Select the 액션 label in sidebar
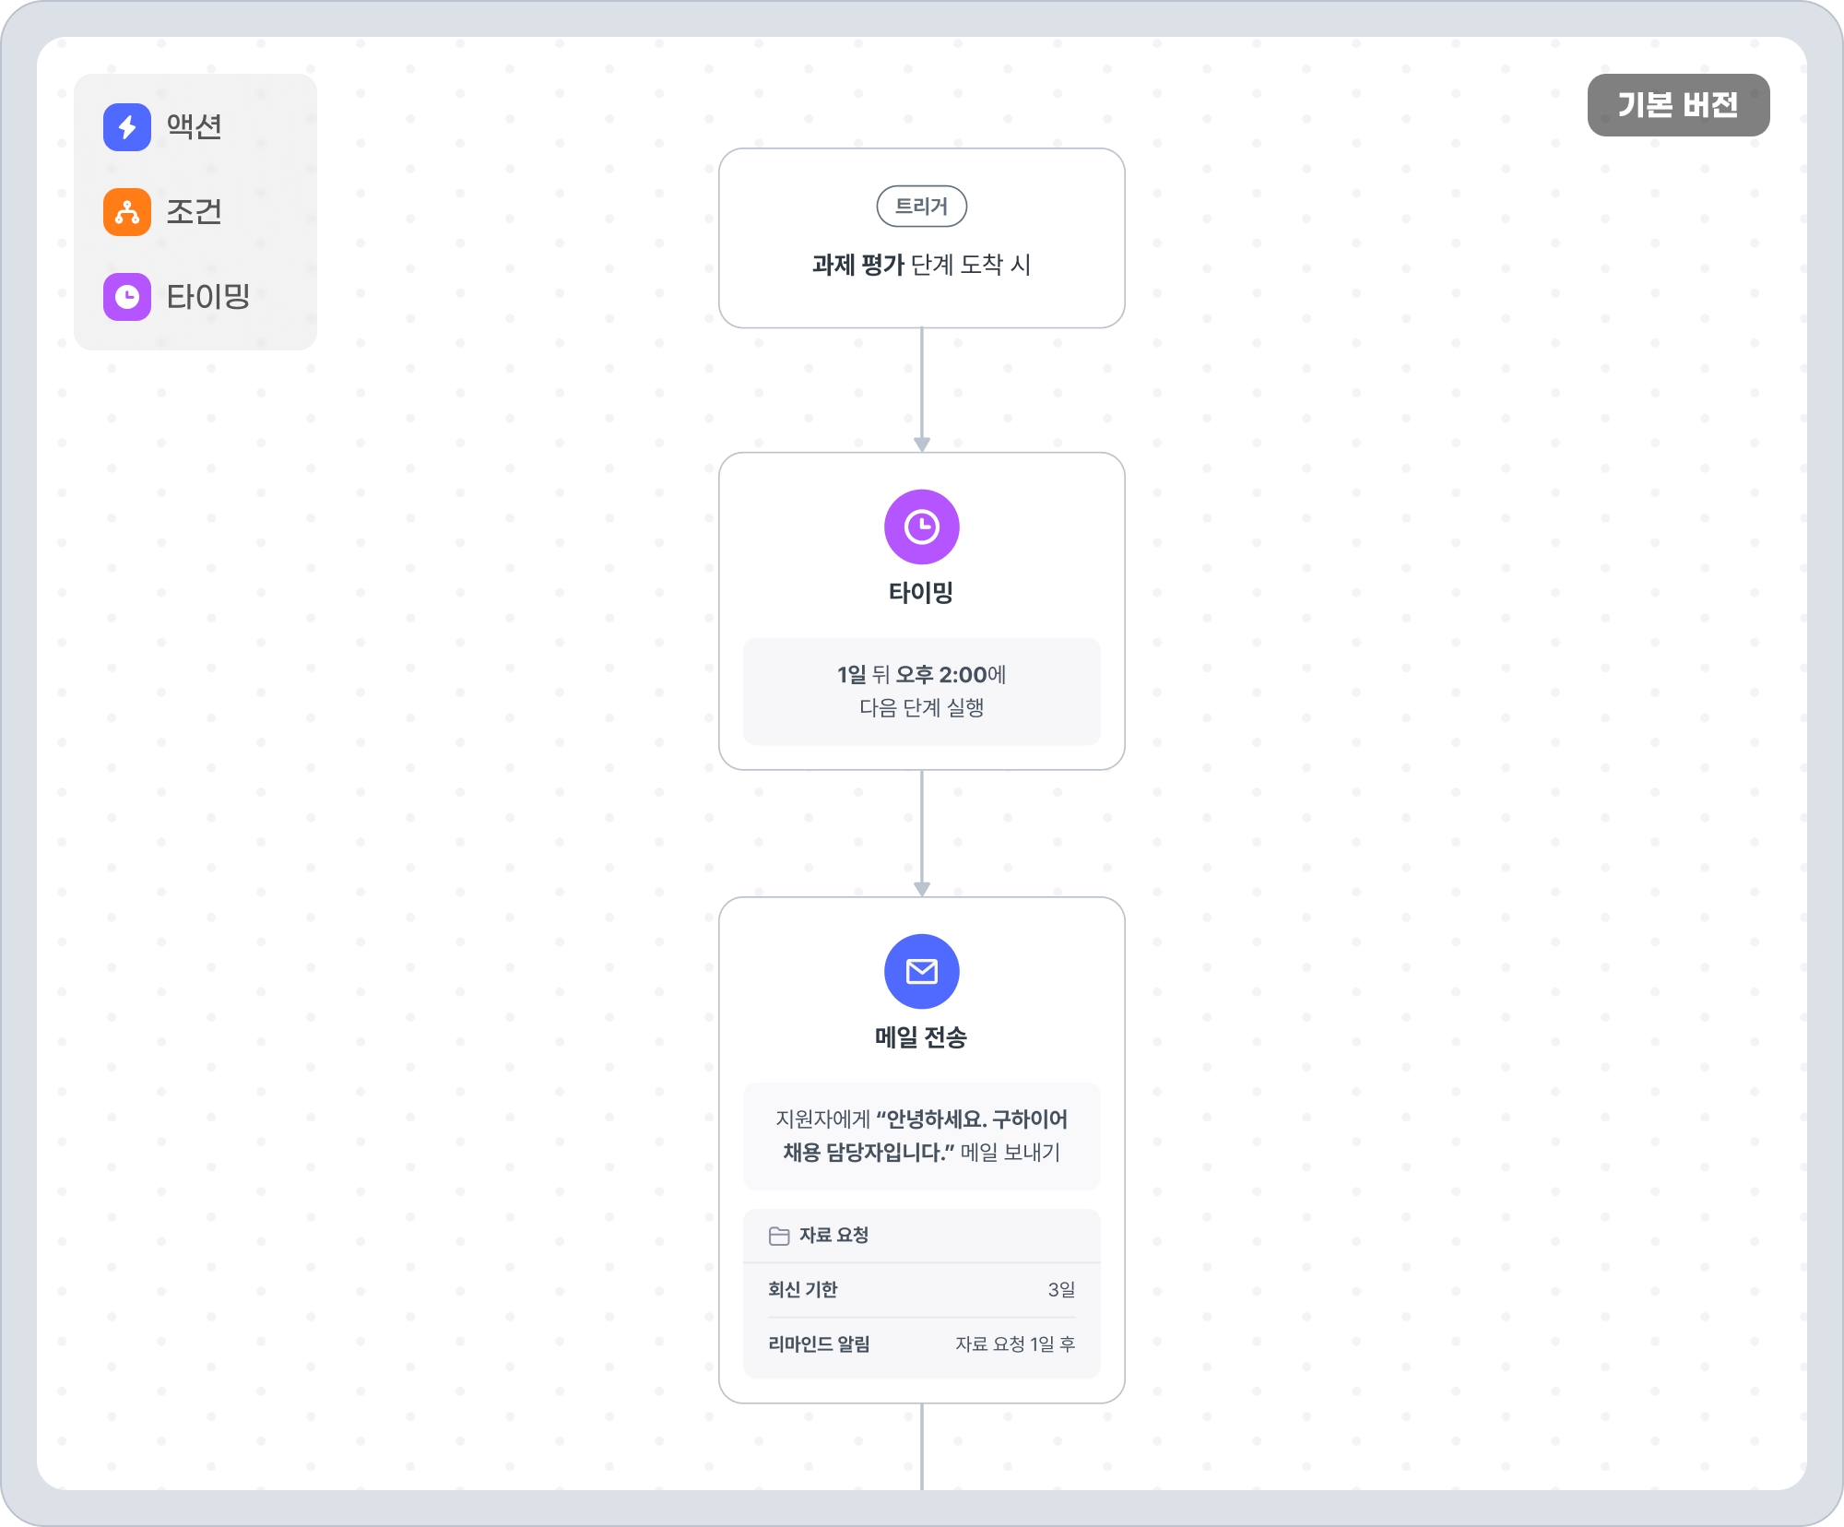This screenshot has height=1527, width=1844. [x=195, y=126]
